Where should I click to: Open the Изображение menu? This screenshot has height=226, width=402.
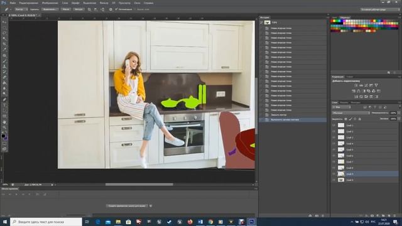click(x=50, y=3)
